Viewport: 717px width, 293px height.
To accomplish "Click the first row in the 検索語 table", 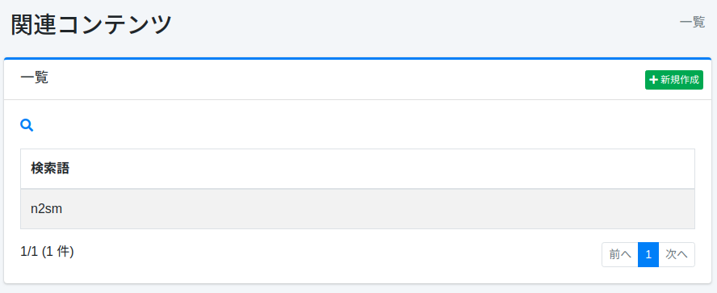I will pyautogui.click(x=358, y=209).
